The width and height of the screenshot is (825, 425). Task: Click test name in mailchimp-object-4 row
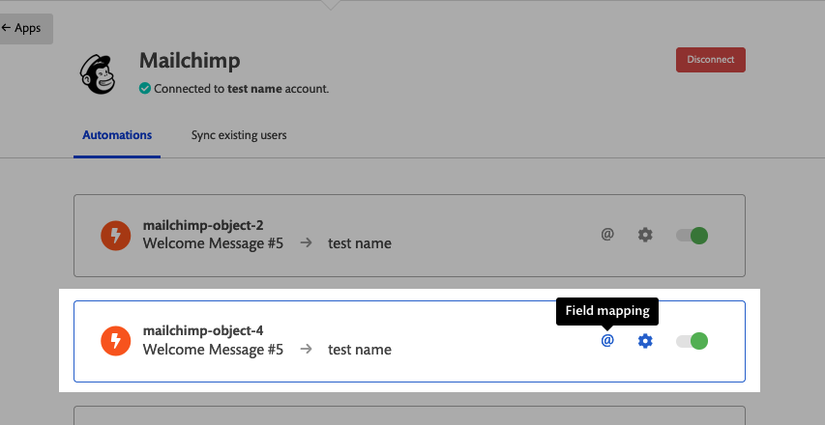(360, 350)
